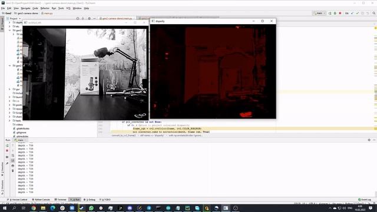Open Windows Start menu
Image resolution: width=377 pixels, height=212 pixels.
point(4,208)
